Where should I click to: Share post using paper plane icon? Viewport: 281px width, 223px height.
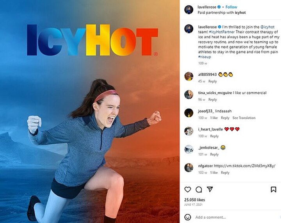210,189
